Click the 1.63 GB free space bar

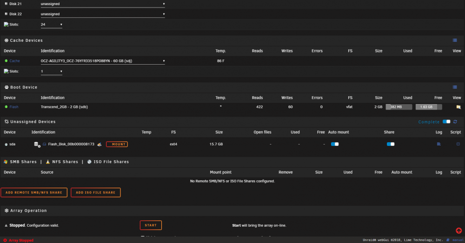(429, 107)
